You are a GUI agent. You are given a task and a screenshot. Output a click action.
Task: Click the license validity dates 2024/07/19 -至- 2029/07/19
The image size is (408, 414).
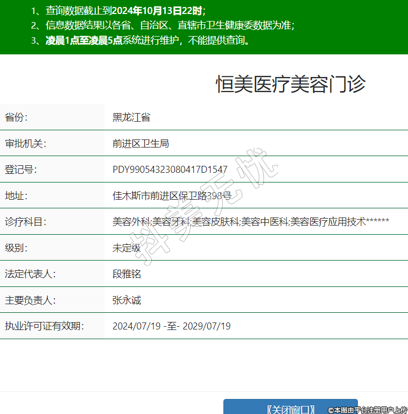tap(171, 326)
